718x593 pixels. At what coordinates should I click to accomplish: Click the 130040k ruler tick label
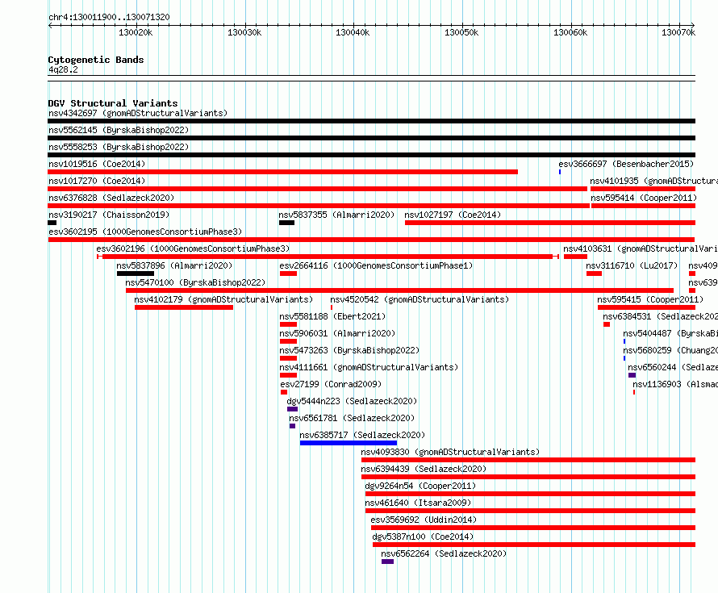tap(353, 32)
